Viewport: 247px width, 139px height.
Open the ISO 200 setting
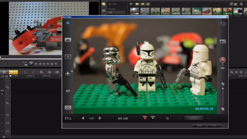point(123,119)
